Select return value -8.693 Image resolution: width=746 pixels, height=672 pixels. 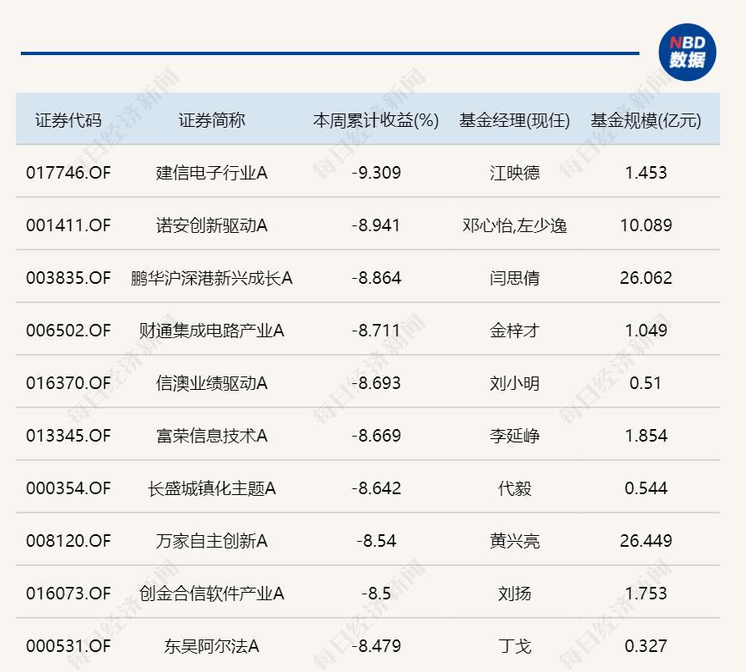coord(376,382)
